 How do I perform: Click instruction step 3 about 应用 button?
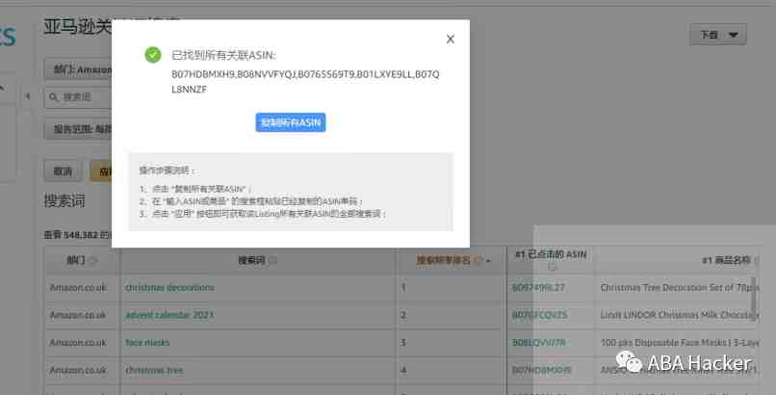[262, 214]
